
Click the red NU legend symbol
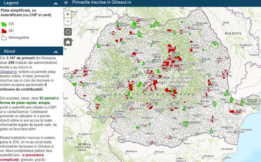click(x=4, y=31)
